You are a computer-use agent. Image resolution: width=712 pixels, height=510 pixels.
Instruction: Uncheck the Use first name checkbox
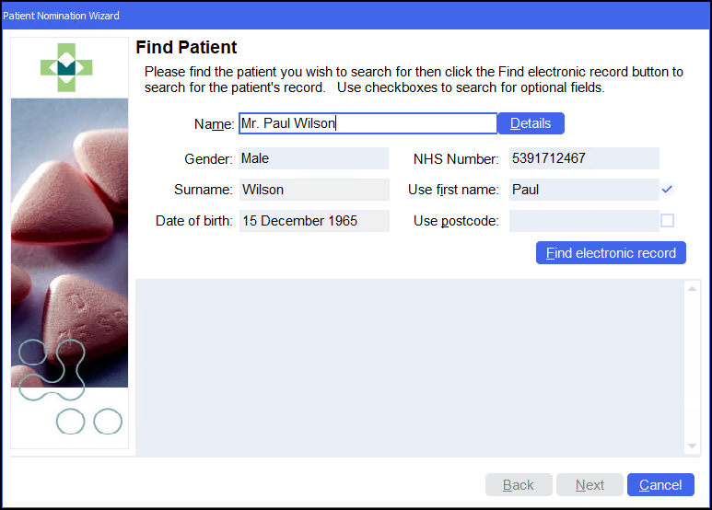[668, 190]
